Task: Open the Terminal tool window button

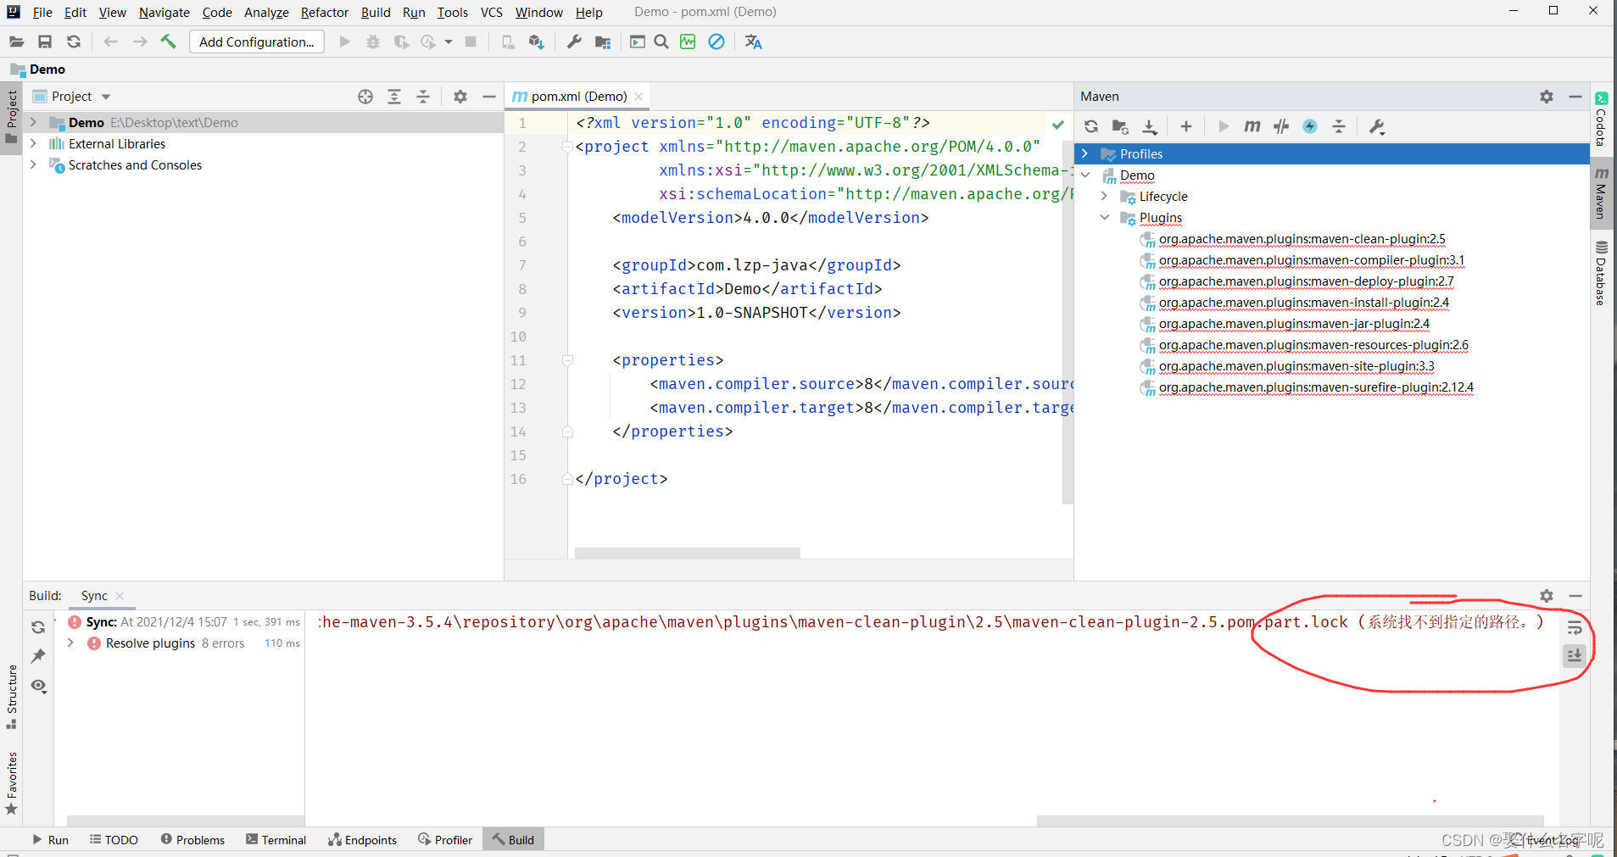Action: tap(276, 839)
